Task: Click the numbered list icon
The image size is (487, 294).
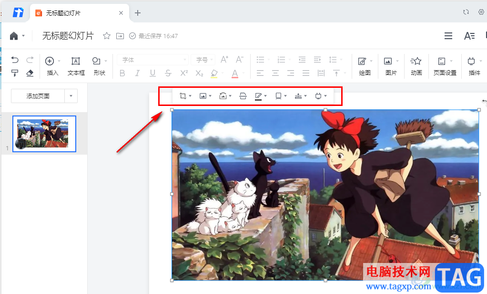Action: coord(282,60)
